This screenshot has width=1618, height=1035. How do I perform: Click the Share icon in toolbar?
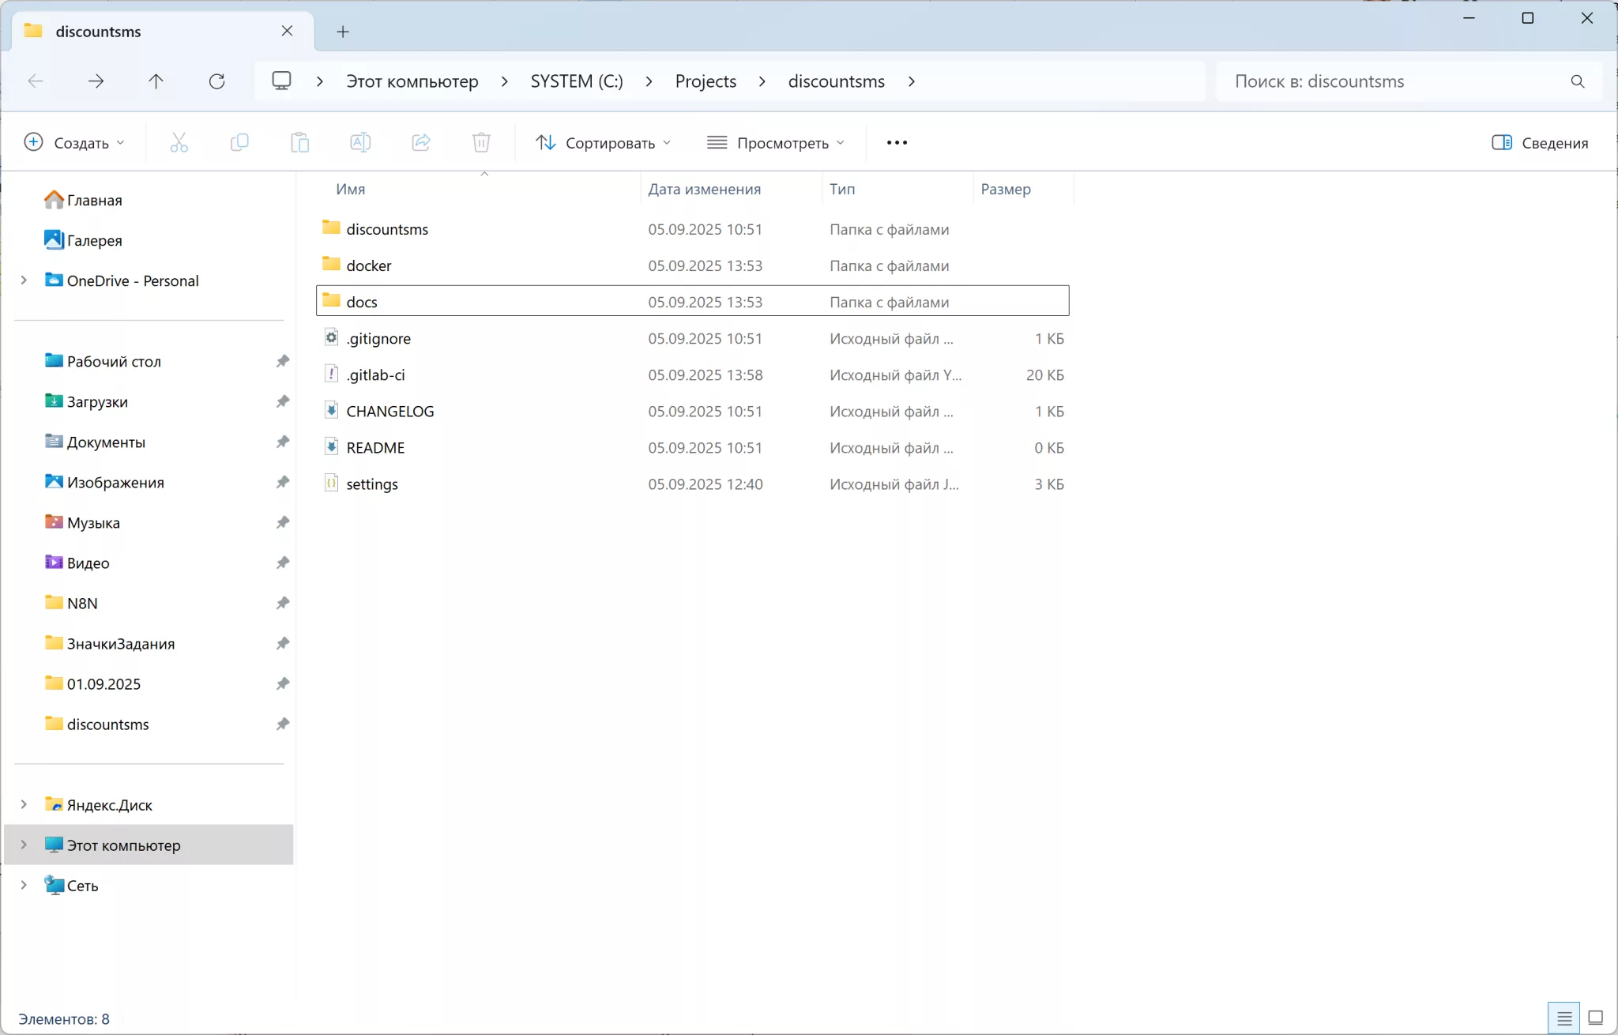click(421, 143)
